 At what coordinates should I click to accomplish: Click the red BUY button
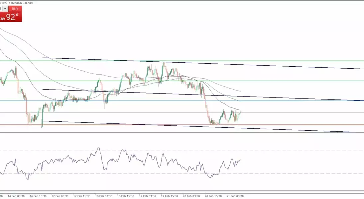pyautogui.click(x=15, y=9)
